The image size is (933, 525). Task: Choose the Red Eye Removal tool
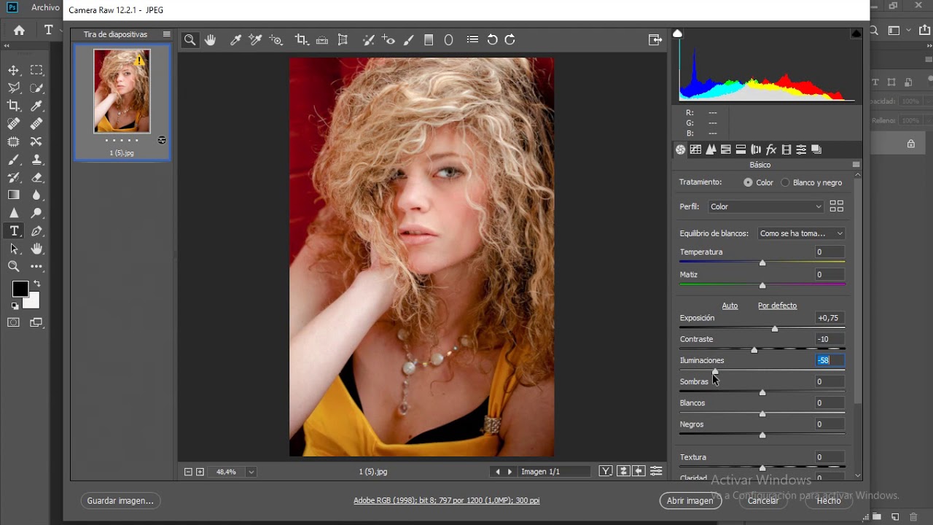click(x=389, y=40)
